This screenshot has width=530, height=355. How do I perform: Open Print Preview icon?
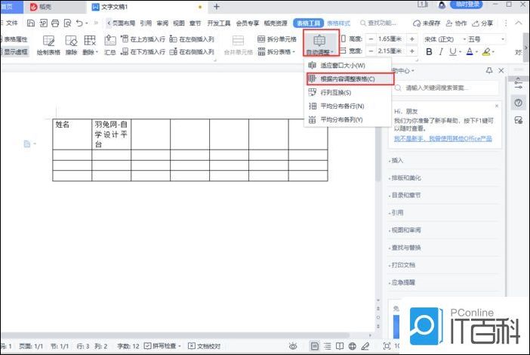click(x=67, y=23)
